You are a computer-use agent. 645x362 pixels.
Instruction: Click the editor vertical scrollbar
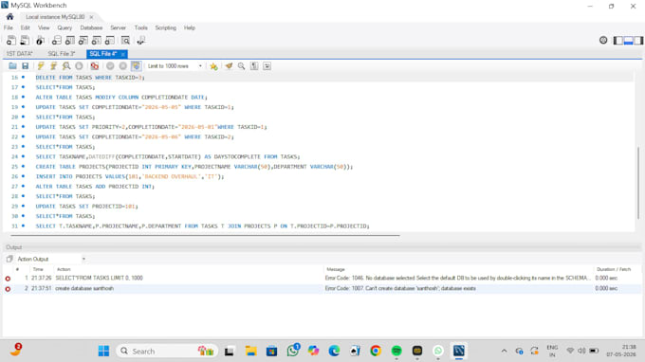[638, 184]
